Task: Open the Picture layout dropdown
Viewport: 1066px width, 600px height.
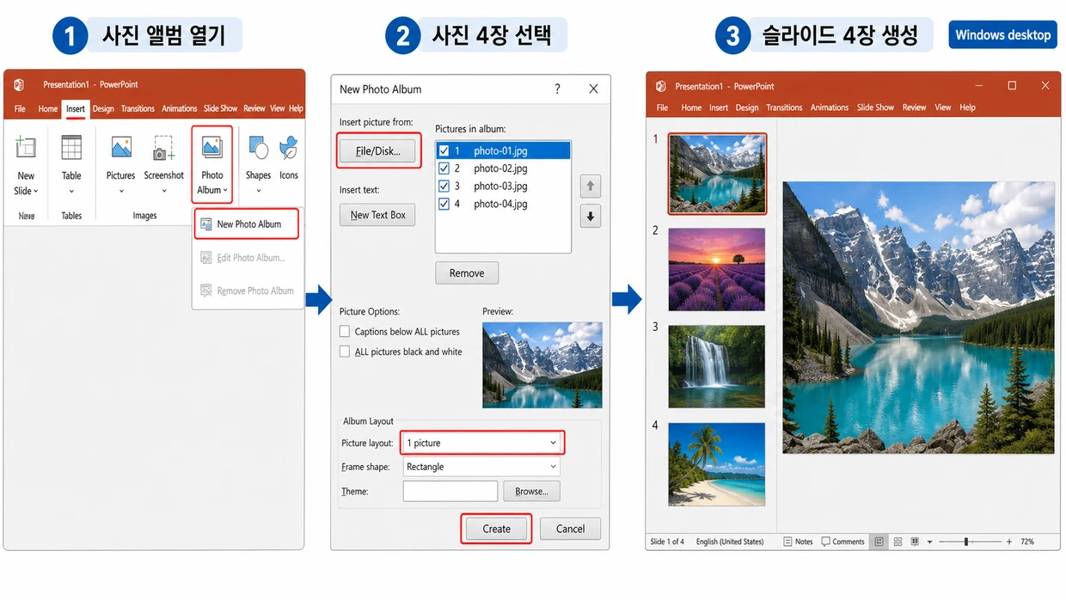Action: 481,443
